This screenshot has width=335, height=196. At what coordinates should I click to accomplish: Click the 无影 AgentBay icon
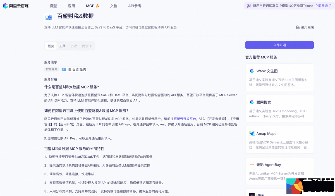[x=252, y=165]
